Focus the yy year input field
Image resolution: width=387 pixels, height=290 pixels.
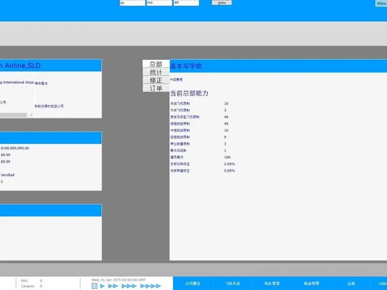(132, 2)
